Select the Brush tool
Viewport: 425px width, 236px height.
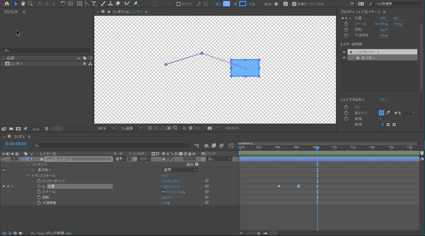(x=103, y=4)
